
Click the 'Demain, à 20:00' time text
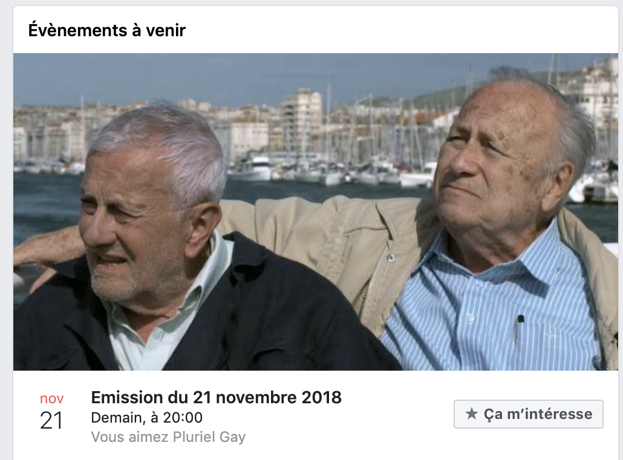(x=146, y=418)
